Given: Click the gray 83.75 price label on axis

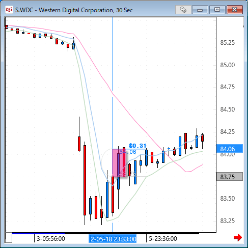Looking at the screenshot, I should [x=230, y=177].
